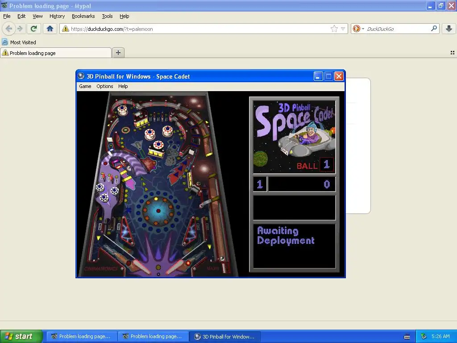
Task: Open the Home page button
Action: [50, 29]
